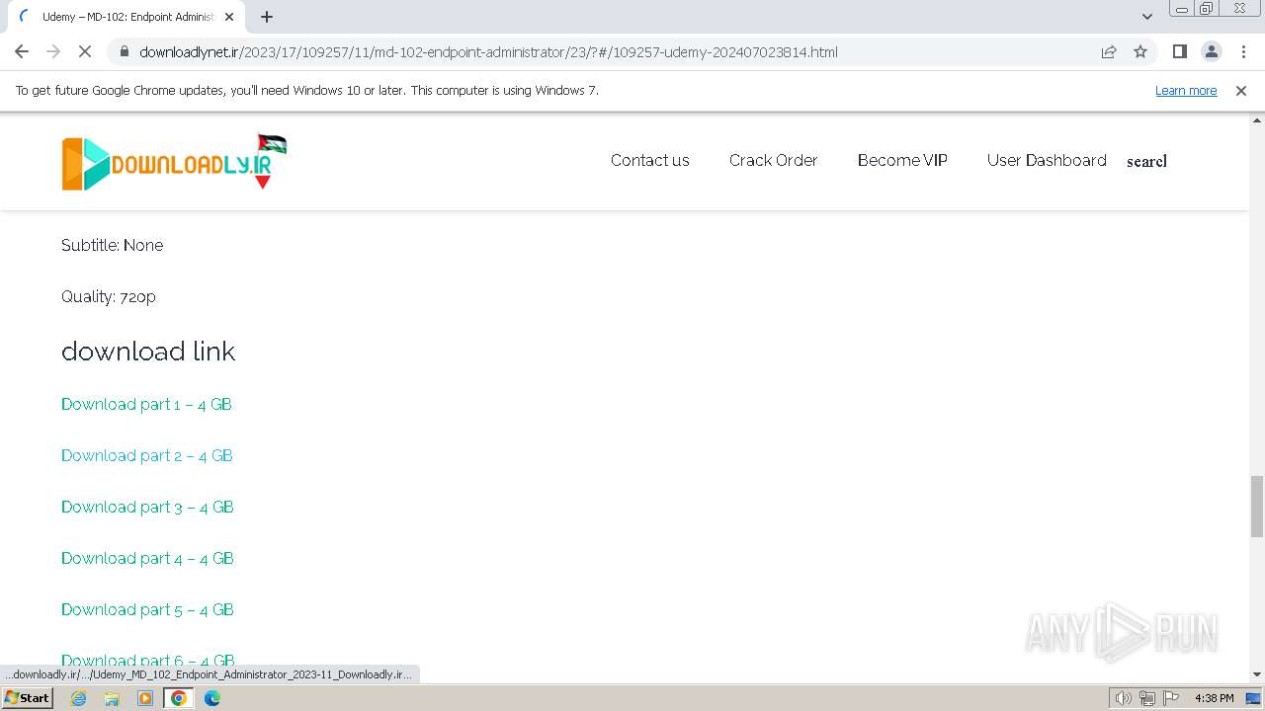Open the Chrome side panel
The height and width of the screenshot is (711, 1265).
pyautogui.click(x=1179, y=51)
